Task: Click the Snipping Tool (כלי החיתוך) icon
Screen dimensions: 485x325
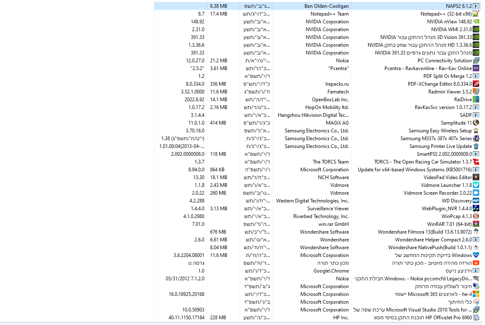Action: coord(476,302)
